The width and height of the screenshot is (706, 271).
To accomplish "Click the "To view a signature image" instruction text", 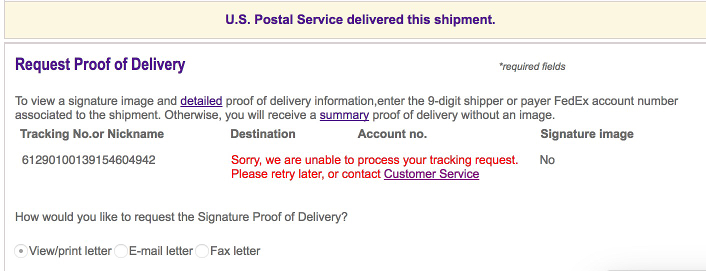I will click(x=96, y=101).
